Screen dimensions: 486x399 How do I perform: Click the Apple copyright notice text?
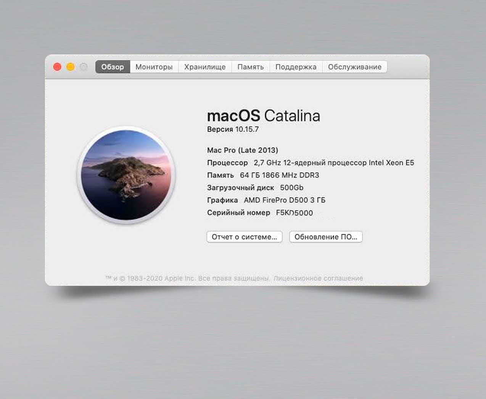(188, 278)
